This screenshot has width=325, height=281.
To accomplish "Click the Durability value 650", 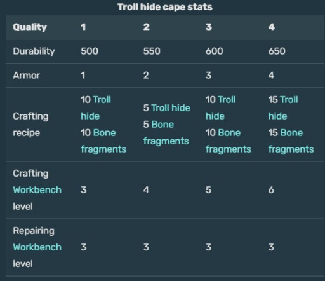I will point(277,51).
